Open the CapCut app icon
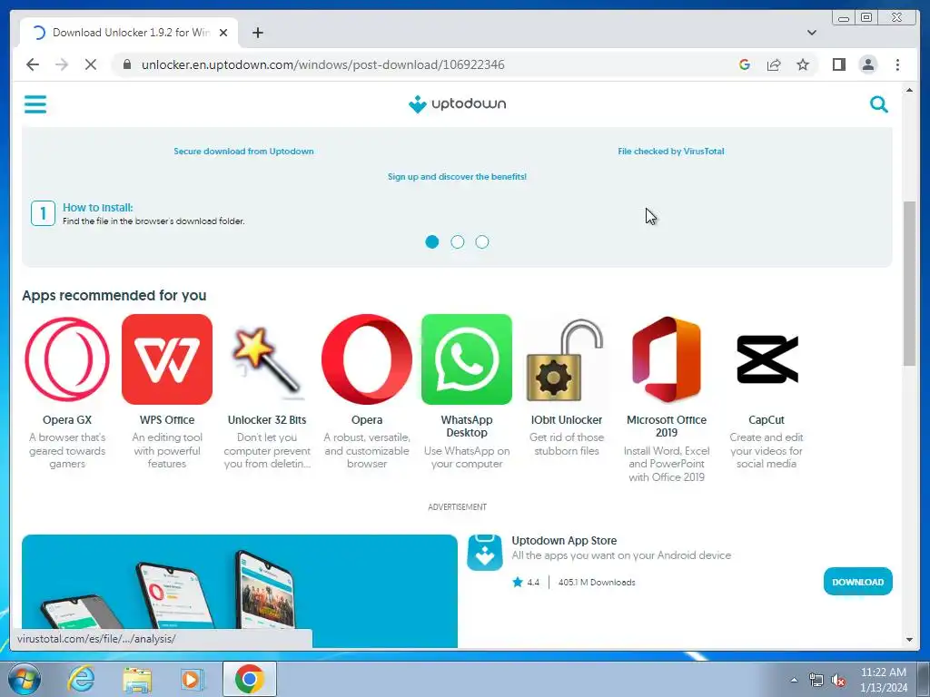Image resolution: width=930 pixels, height=697 pixels. point(767,359)
